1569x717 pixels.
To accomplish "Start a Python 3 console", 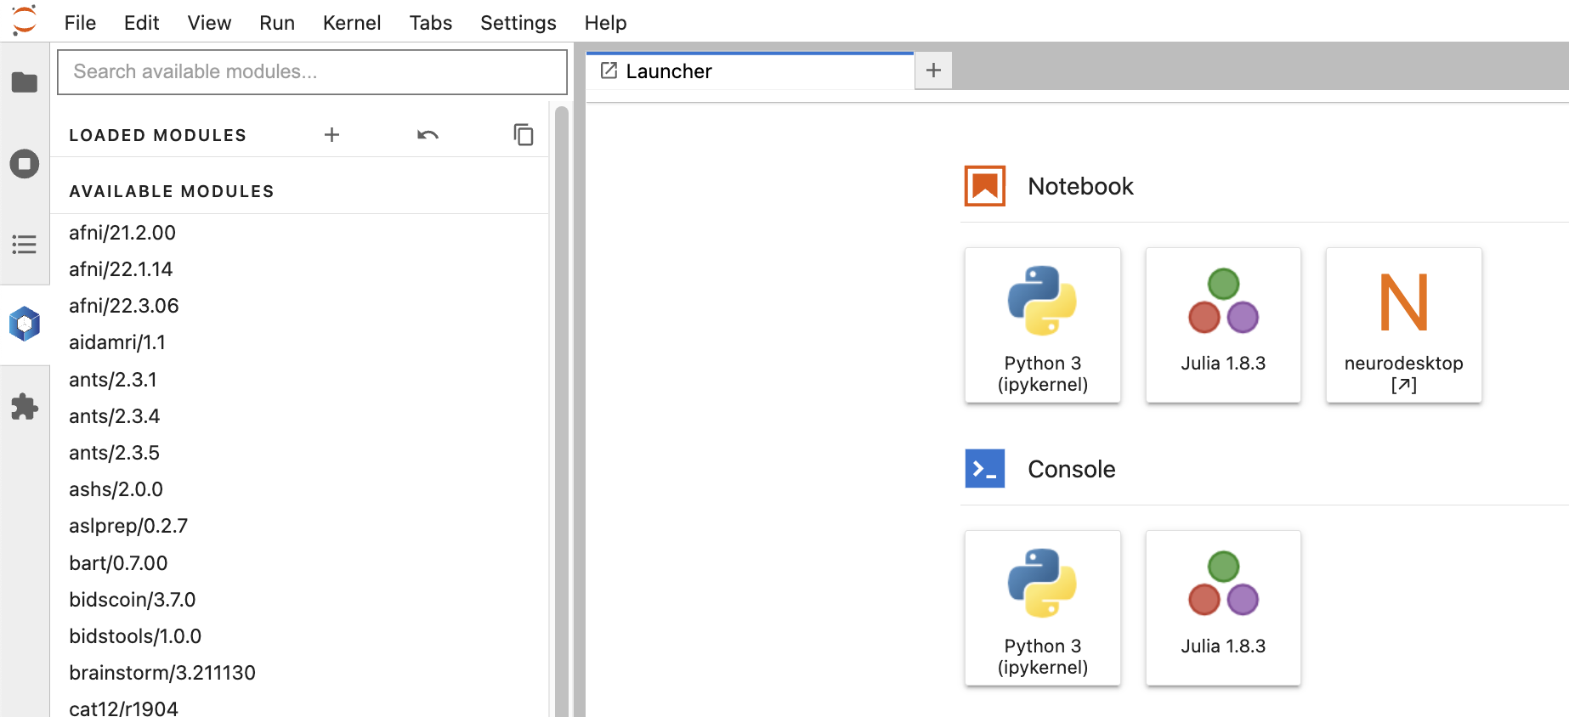I will 1042,607.
